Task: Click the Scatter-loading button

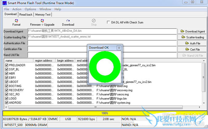Action: (x=192, y=37)
